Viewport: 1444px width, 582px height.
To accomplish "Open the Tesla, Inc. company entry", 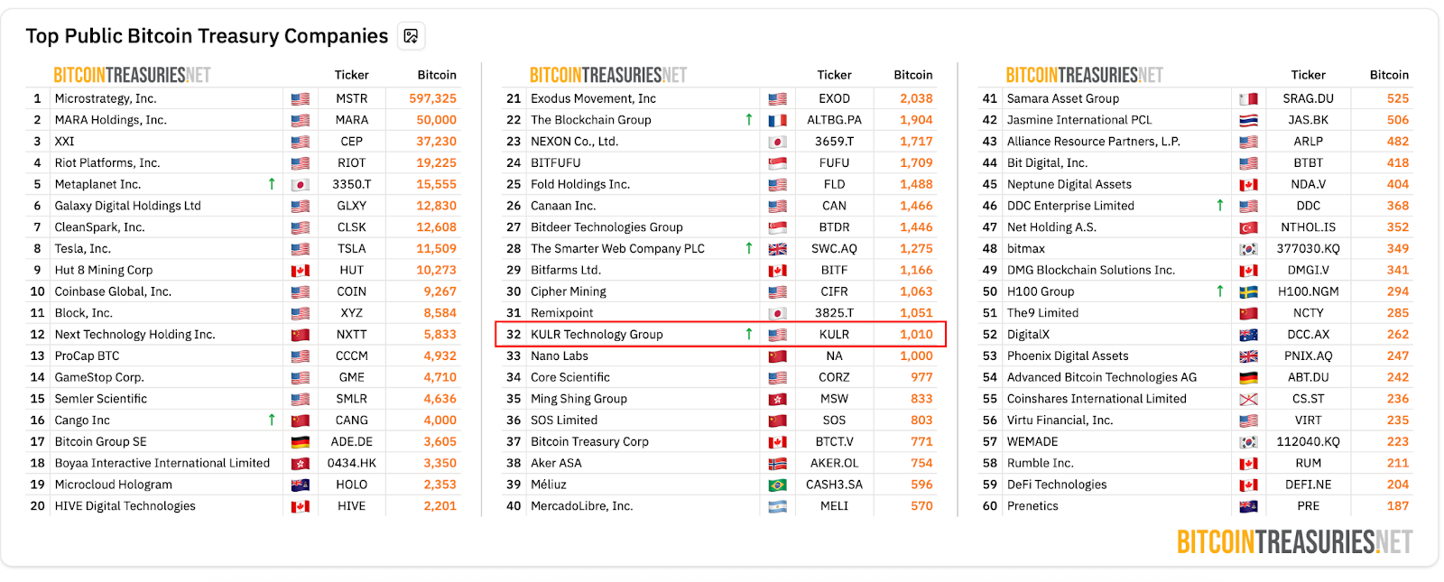I will point(83,248).
